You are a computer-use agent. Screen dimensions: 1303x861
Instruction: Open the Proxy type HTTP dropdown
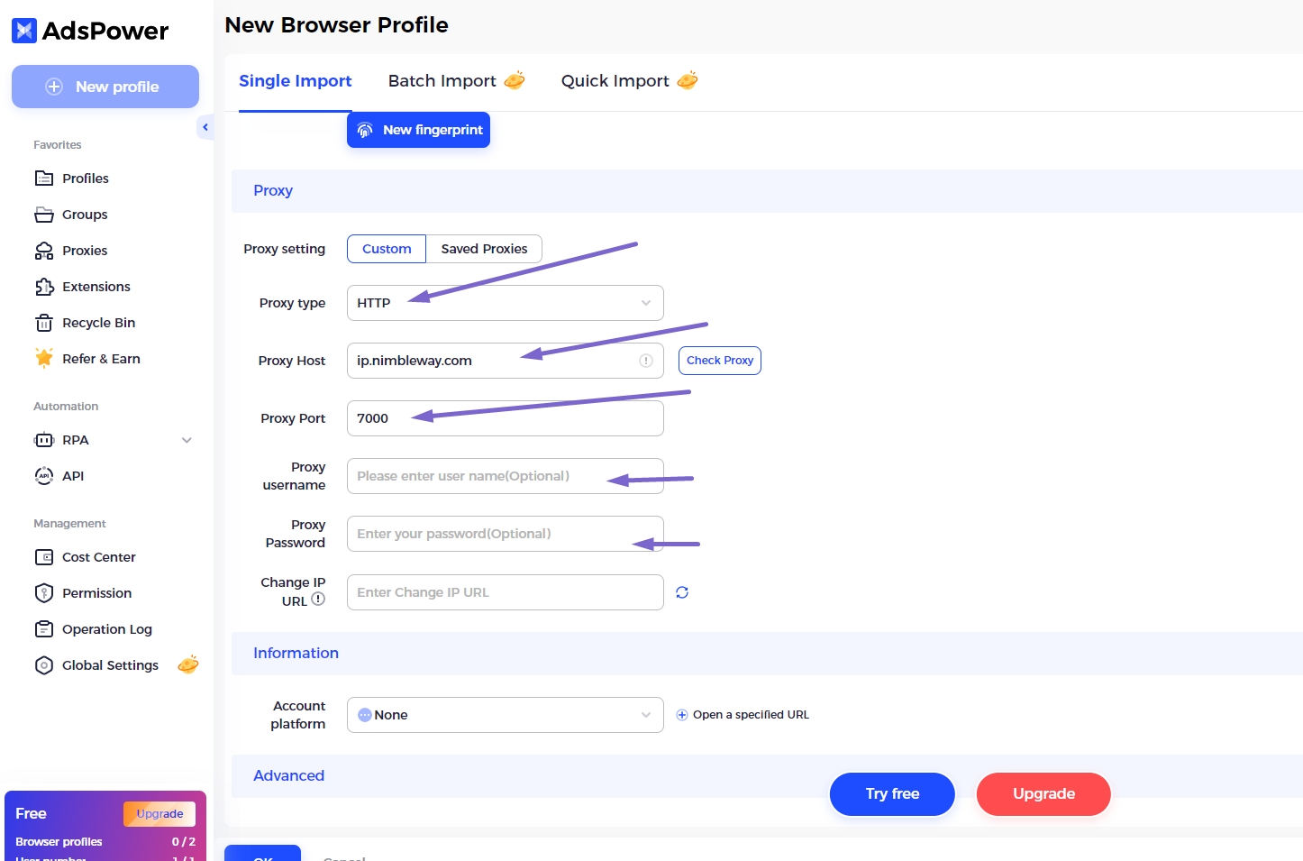click(x=505, y=303)
